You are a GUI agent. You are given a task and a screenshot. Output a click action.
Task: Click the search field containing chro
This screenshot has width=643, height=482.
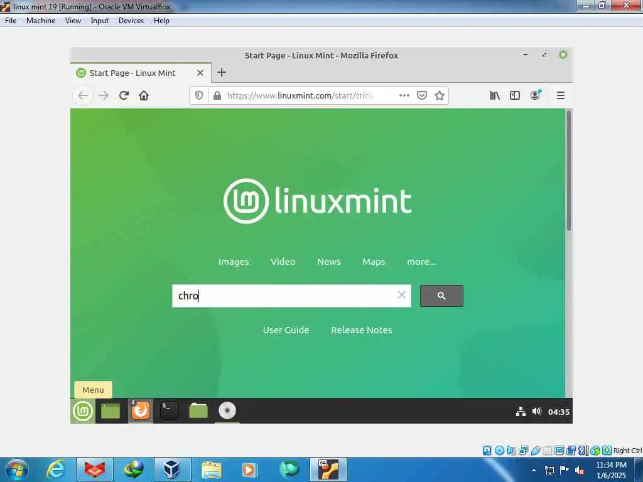(x=291, y=296)
